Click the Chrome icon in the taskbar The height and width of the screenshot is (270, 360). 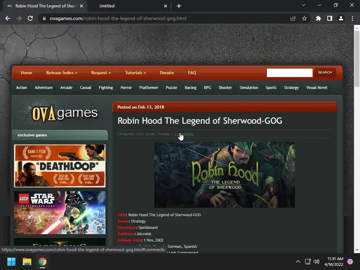pyautogui.click(x=43, y=262)
